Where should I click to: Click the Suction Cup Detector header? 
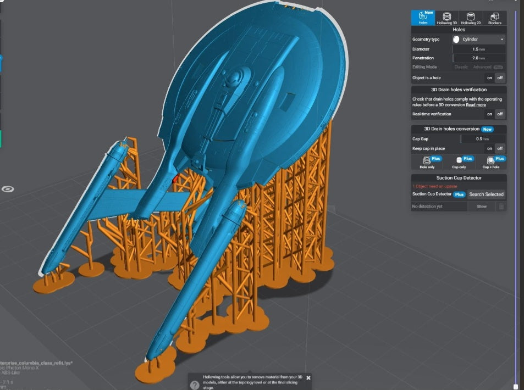tap(459, 178)
